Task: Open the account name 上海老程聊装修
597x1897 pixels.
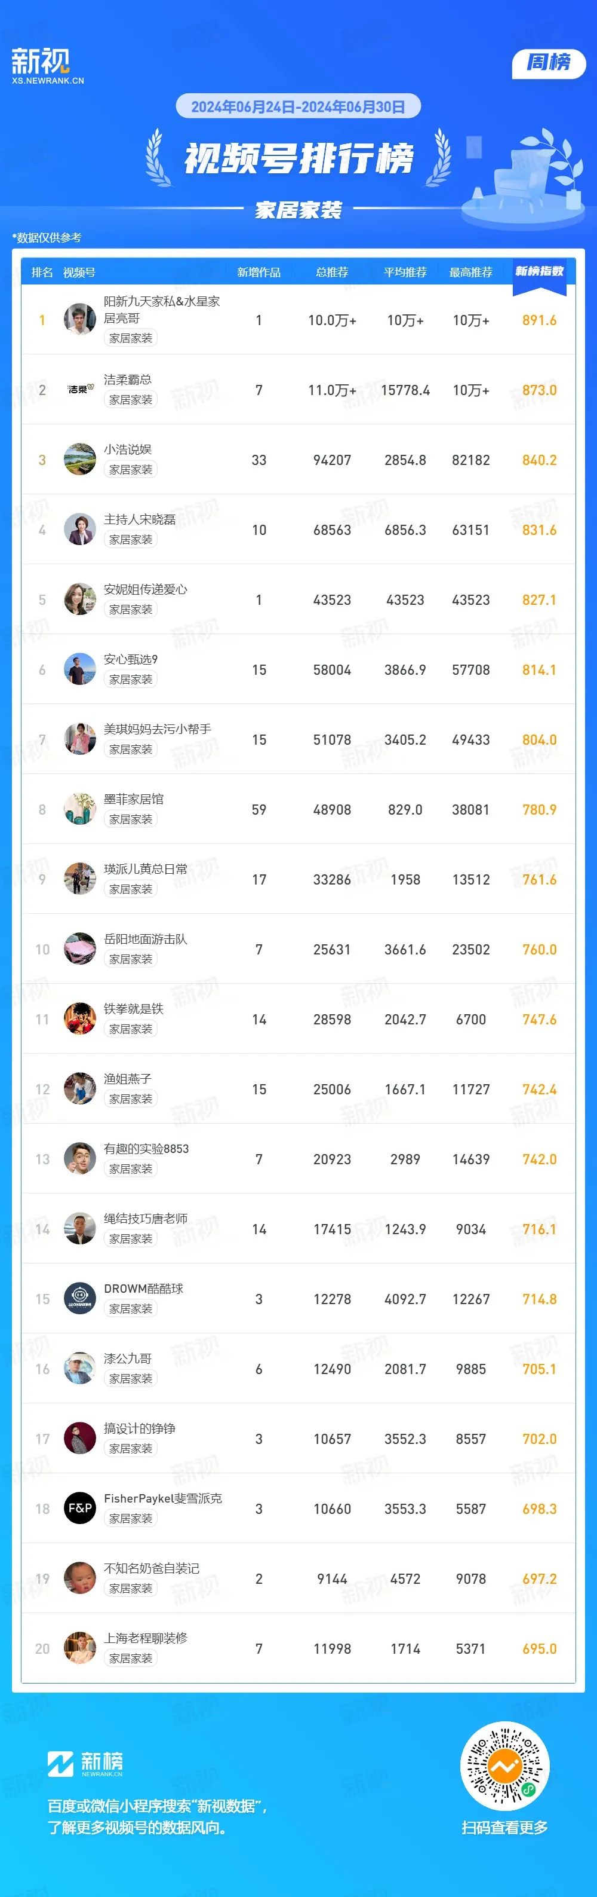Action: (x=146, y=1638)
